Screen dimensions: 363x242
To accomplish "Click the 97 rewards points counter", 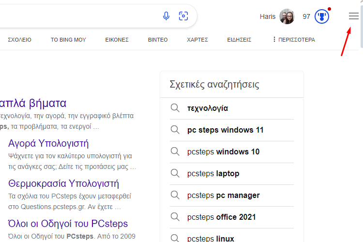I will (x=306, y=16).
